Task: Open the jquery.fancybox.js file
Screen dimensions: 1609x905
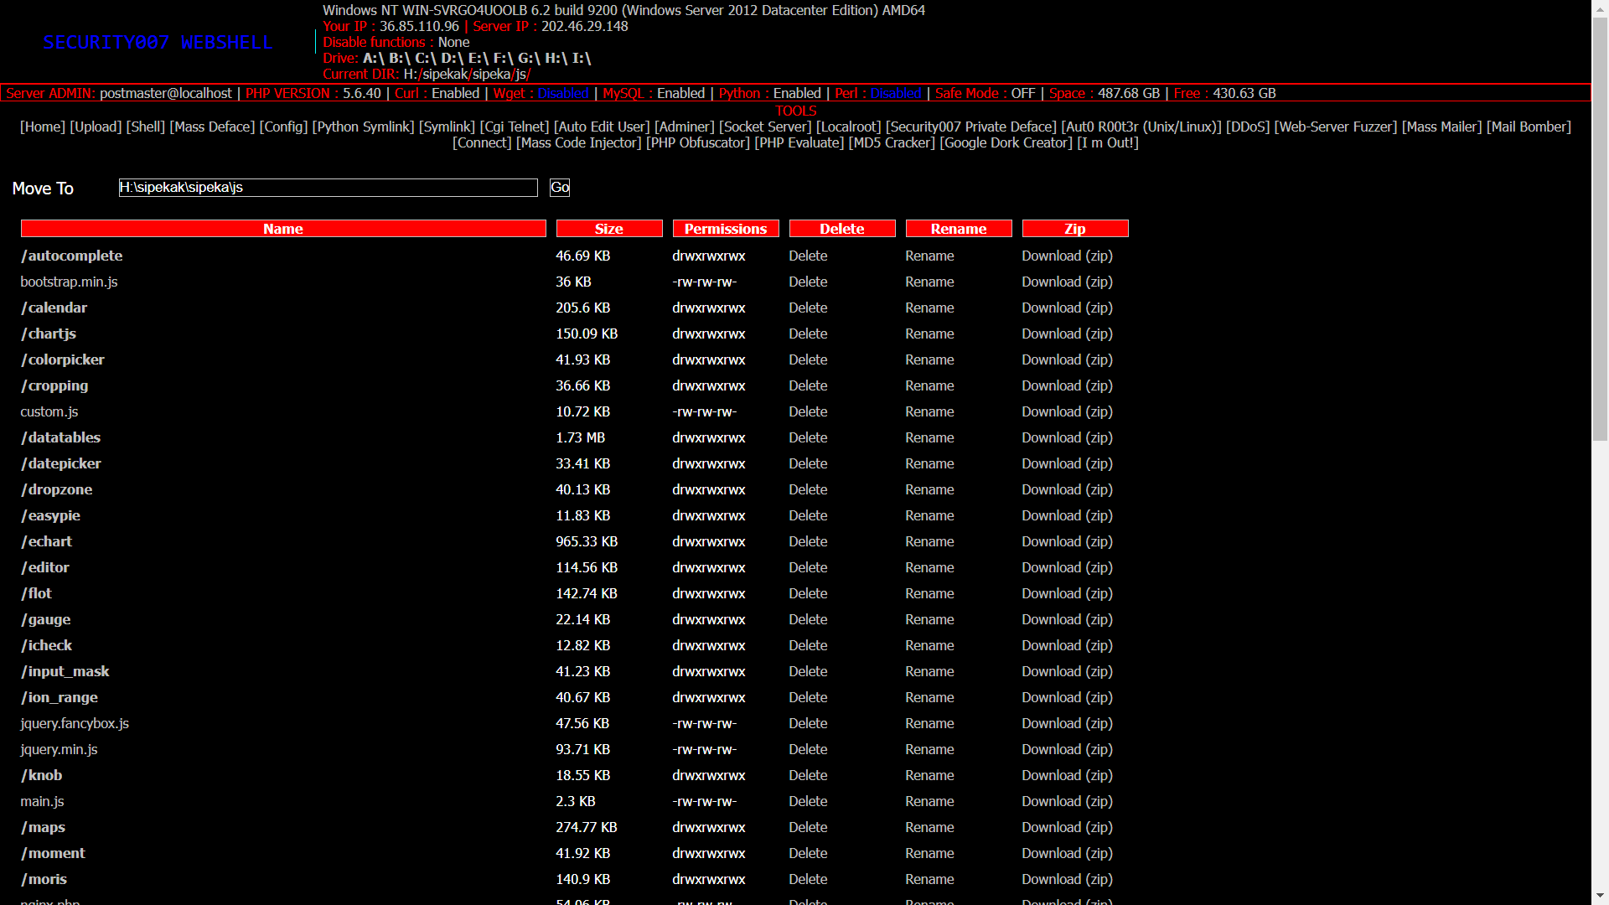Action: pos(75,723)
